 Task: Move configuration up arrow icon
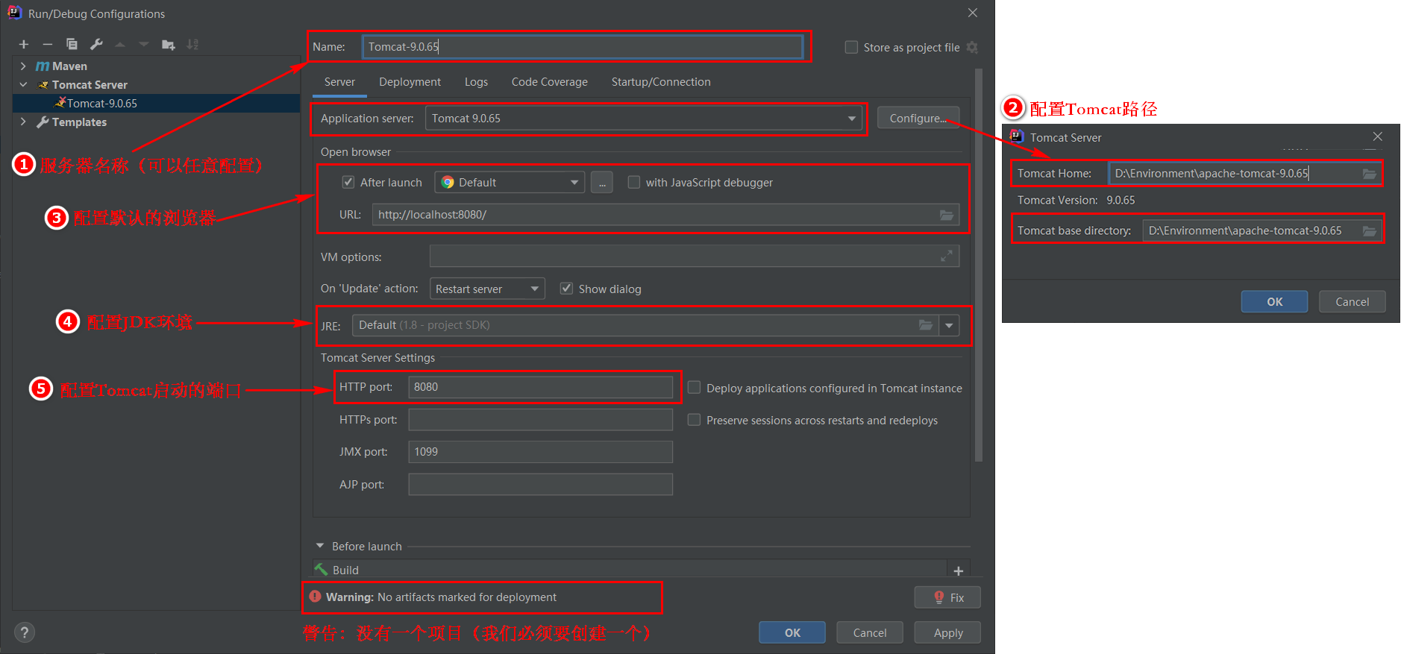point(120,45)
